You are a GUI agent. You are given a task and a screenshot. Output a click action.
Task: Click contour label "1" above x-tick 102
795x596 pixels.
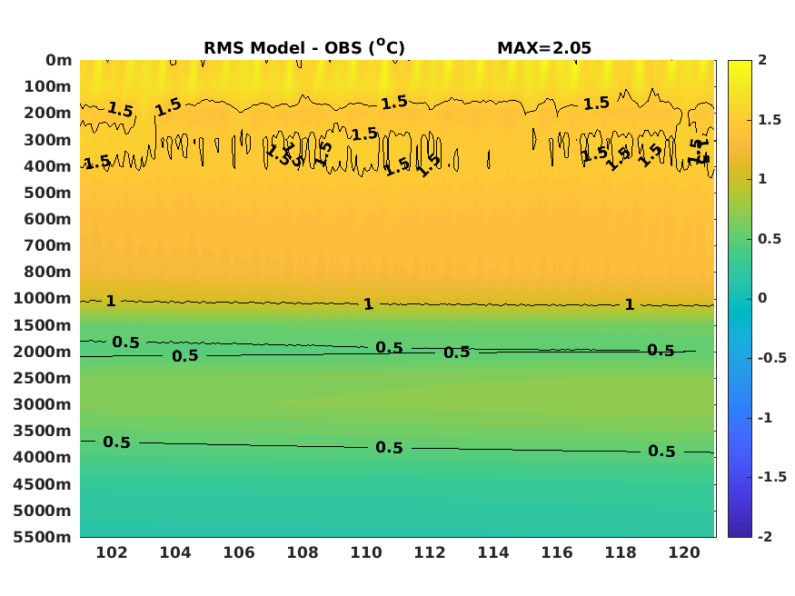click(x=111, y=301)
